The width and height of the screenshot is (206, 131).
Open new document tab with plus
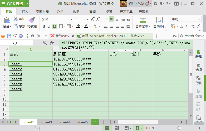point(156,36)
